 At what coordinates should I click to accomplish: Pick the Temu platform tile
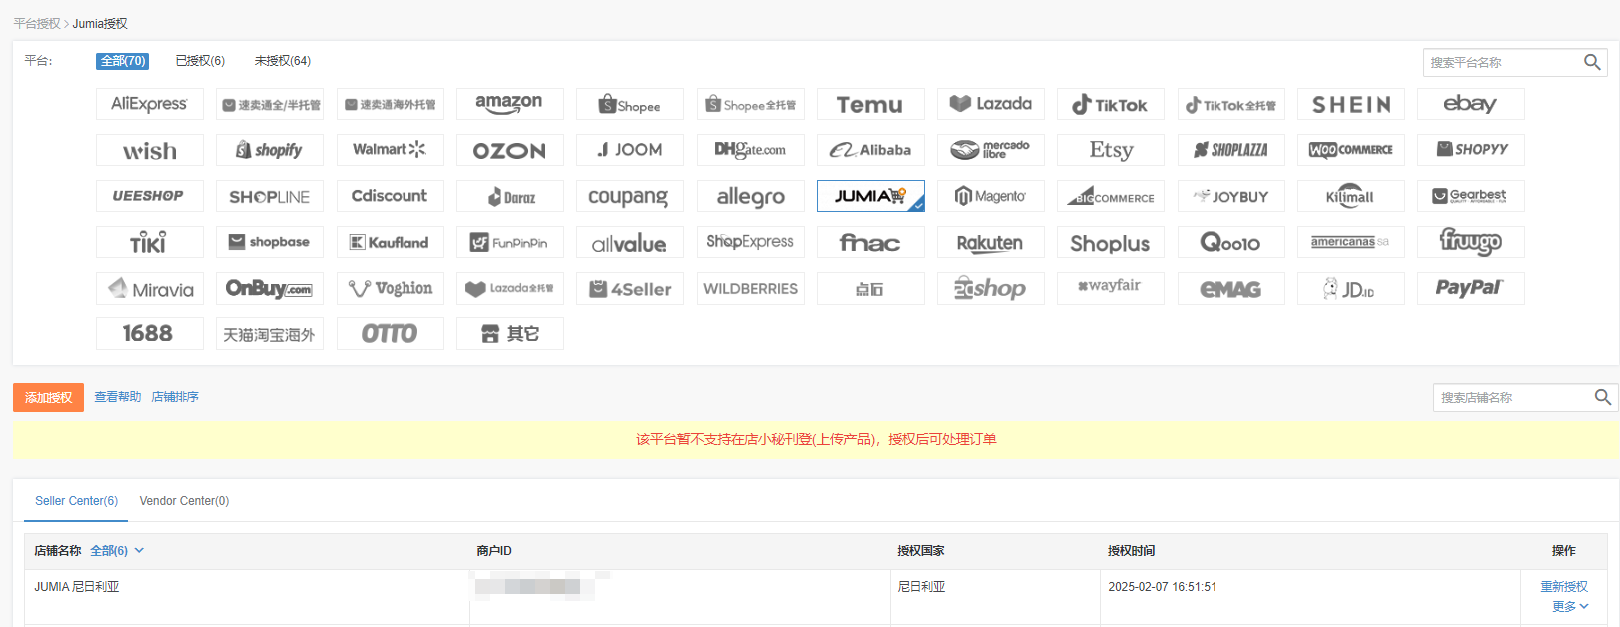(870, 104)
